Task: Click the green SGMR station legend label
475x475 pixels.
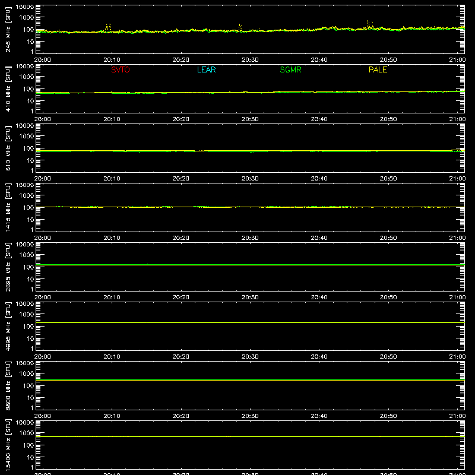Action: [290, 69]
